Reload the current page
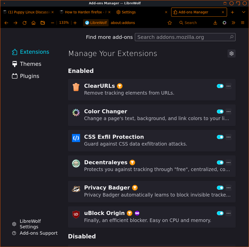The height and width of the screenshot is (247, 249). [24, 23]
